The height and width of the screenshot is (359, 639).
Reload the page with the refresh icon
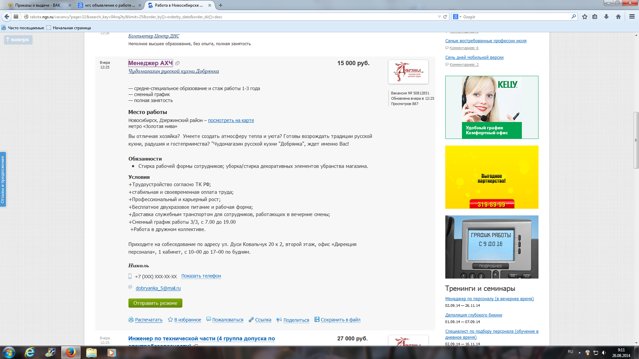pyautogui.click(x=445, y=17)
